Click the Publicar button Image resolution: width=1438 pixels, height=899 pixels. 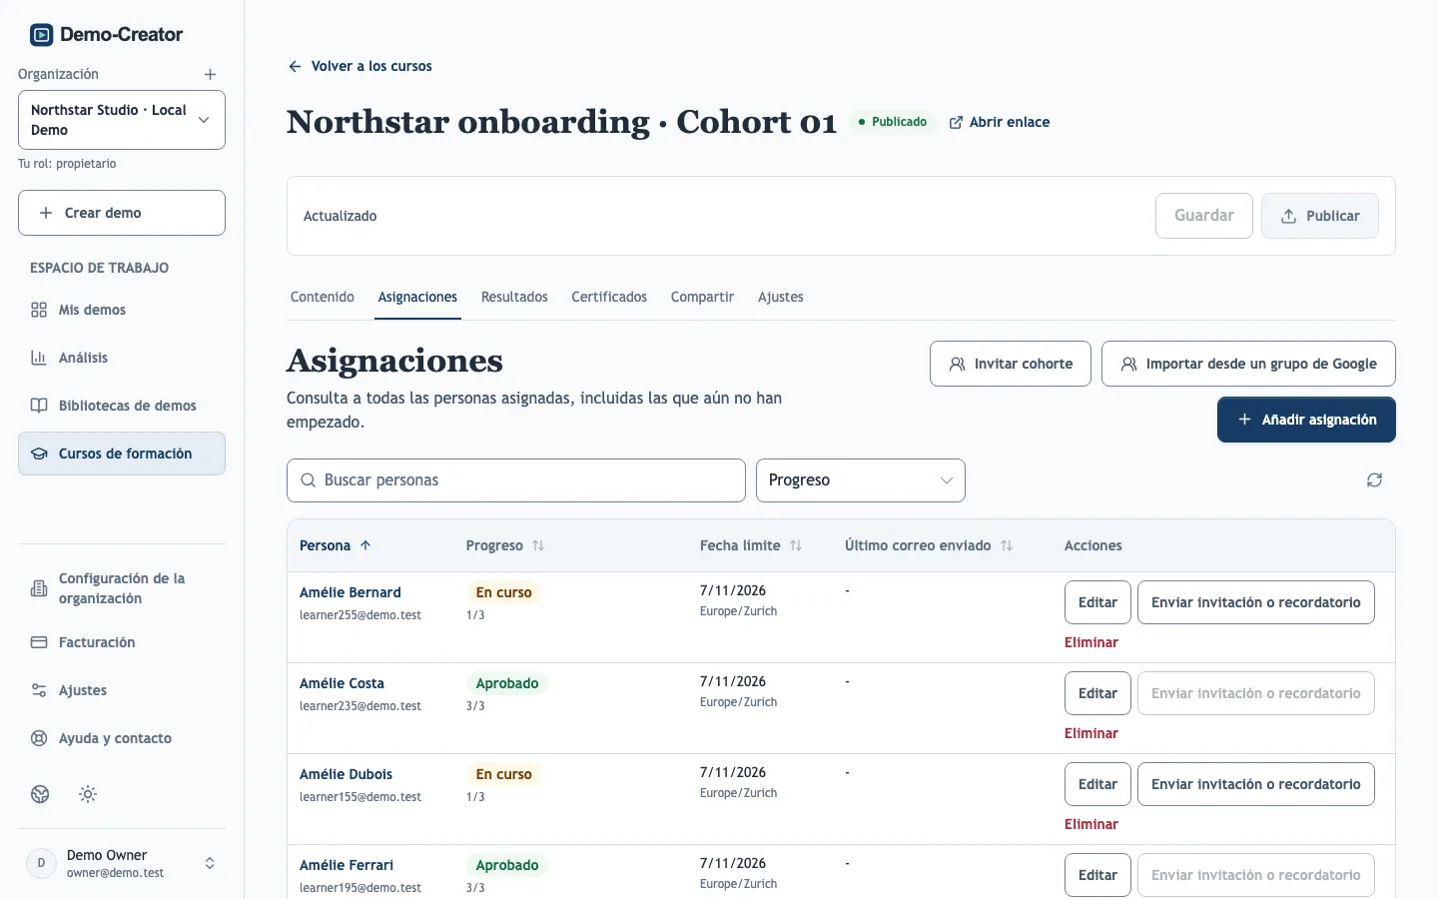click(x=1320, y=216)
